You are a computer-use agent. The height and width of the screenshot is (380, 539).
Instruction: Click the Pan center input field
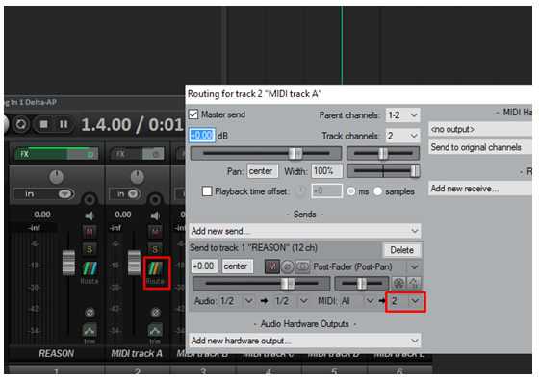click(x=262, y=171)
